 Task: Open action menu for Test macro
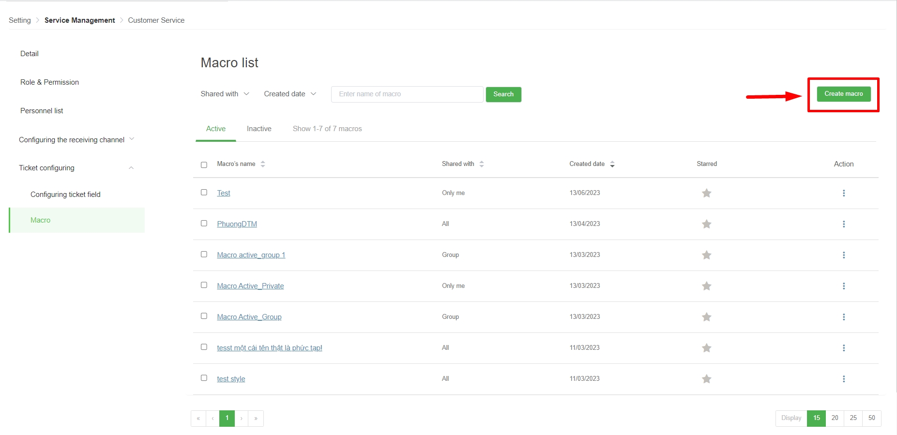point(843,193)
